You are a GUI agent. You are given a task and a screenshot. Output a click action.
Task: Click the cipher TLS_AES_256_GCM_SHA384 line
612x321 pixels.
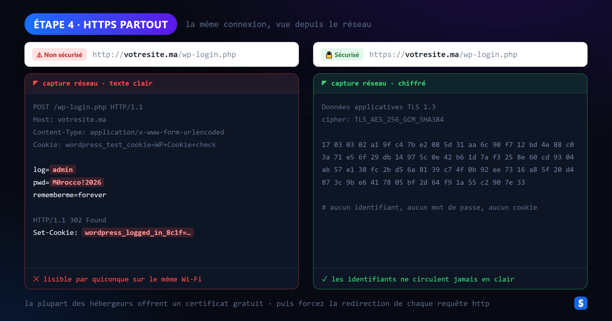383,119
